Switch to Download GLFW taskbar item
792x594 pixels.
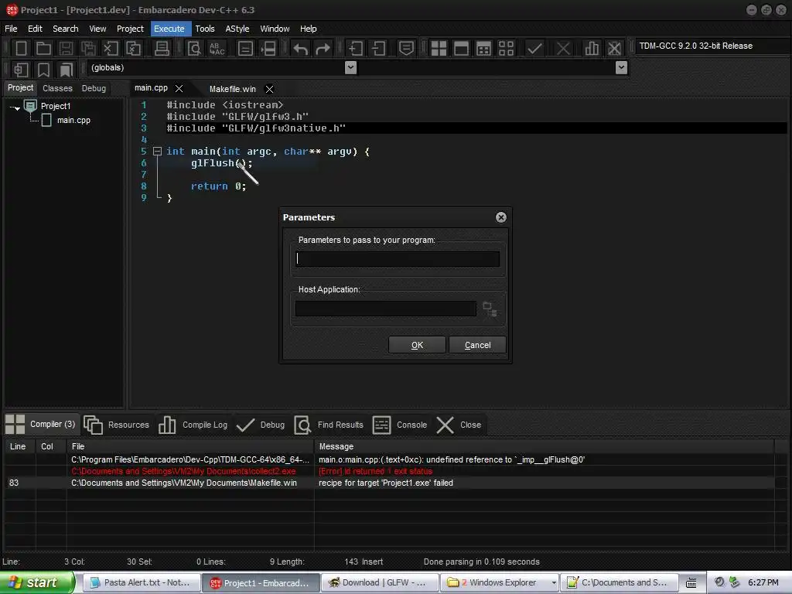point(379,583)
